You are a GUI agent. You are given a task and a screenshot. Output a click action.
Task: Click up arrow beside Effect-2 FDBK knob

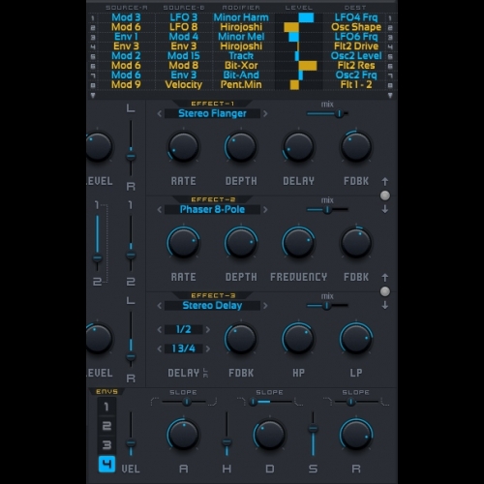[x=384, y=278]
